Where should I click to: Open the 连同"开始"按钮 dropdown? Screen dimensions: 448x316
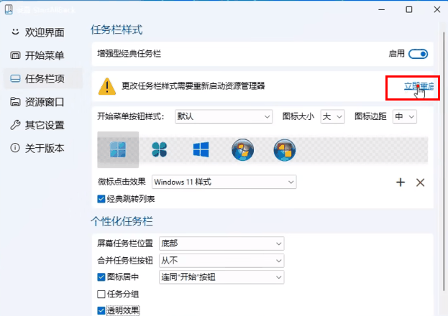[x=221, y=277]
